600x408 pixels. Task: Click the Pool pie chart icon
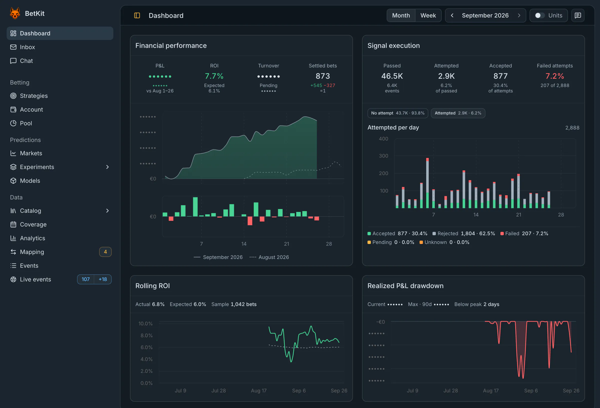(13, 123)
